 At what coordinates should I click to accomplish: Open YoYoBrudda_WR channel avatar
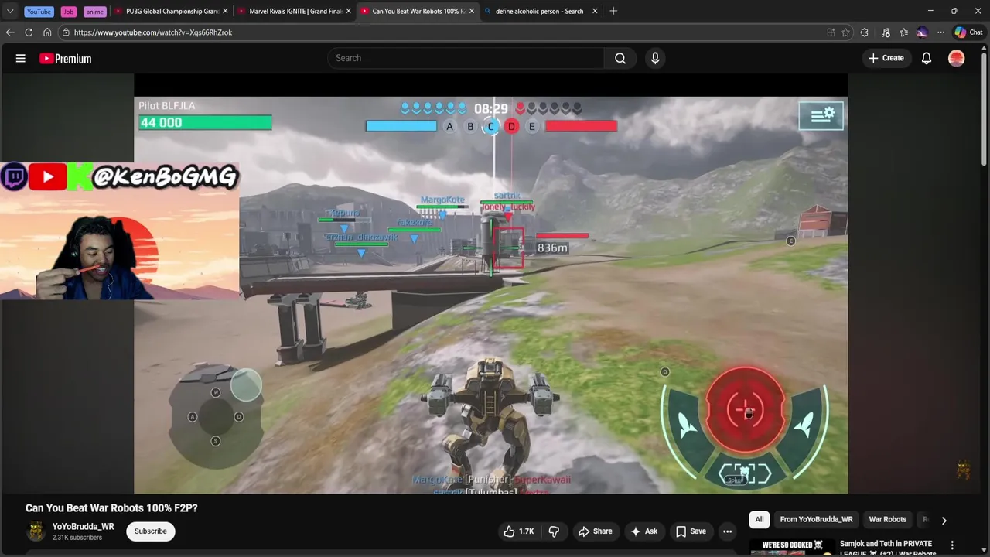(36, 531)
